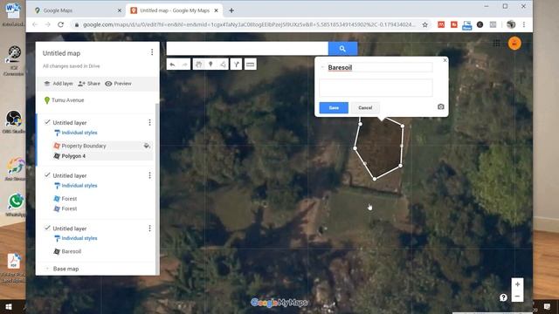Select the measure distances ruler tool

pos(251,65)
